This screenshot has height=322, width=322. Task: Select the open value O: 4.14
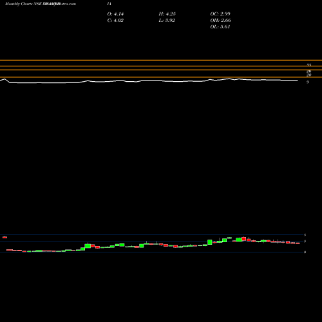[115, 14]
